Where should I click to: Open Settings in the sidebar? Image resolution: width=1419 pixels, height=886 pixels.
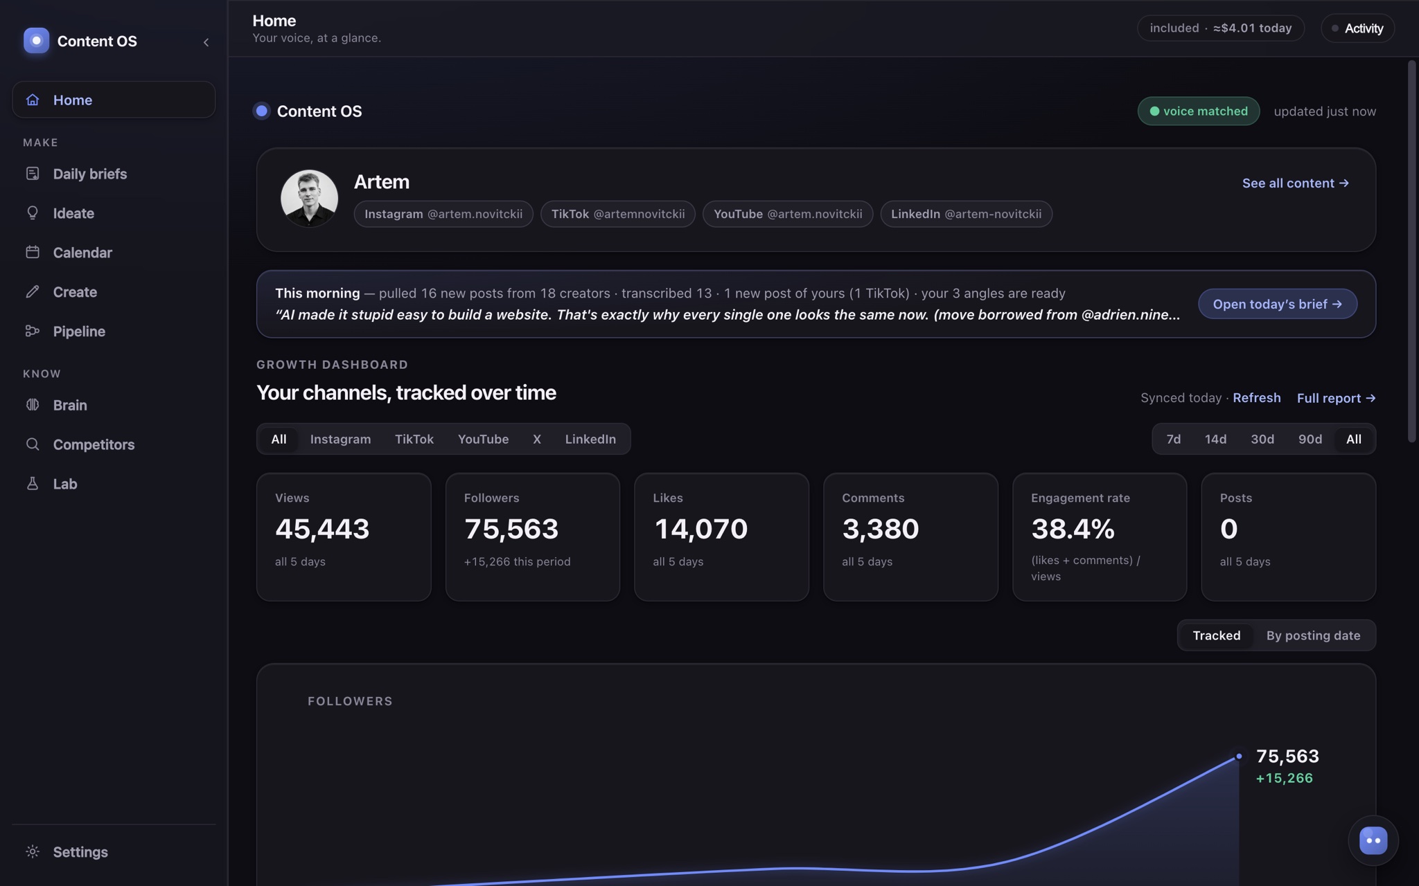[x=114, y=852]
